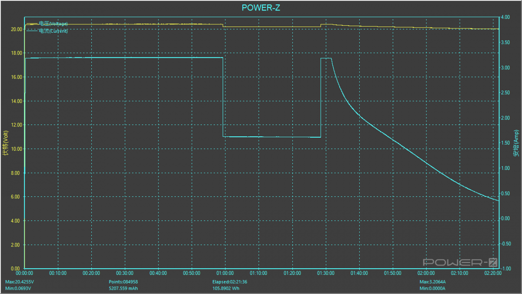Select the 电压(Voltage) legend entry
This screenshot has width=522, height=294.
[x=47, y=24]
